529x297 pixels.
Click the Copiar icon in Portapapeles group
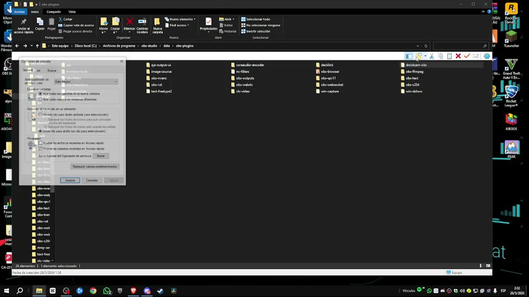40,22
